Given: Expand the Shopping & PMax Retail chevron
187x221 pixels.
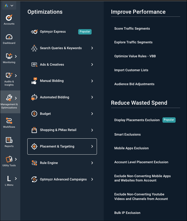Looking at the screenshot, I should 92,130.
